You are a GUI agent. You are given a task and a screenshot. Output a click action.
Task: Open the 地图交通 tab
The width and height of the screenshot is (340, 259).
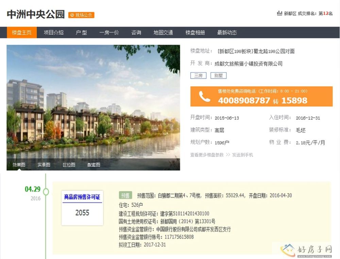click(163, 33)
